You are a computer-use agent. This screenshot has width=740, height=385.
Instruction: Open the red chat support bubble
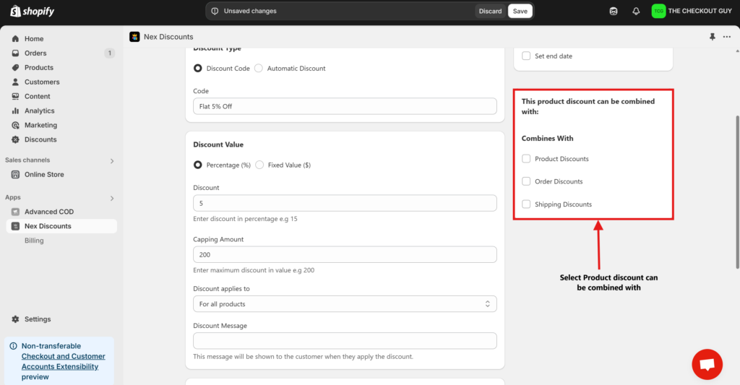coord(707,363)
